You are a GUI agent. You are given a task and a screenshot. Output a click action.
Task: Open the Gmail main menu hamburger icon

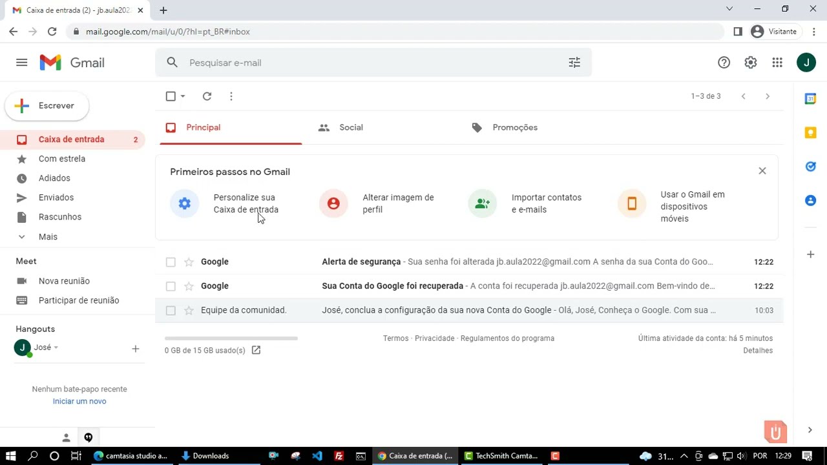click(21, 63)
